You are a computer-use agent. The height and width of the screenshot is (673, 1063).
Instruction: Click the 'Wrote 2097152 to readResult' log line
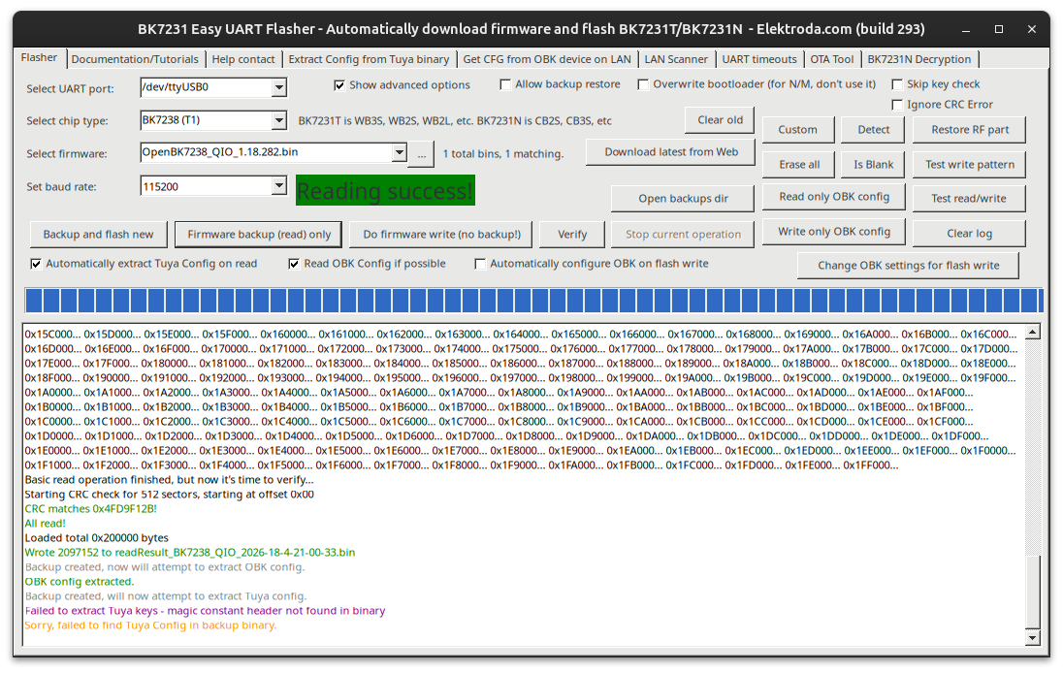190,553
